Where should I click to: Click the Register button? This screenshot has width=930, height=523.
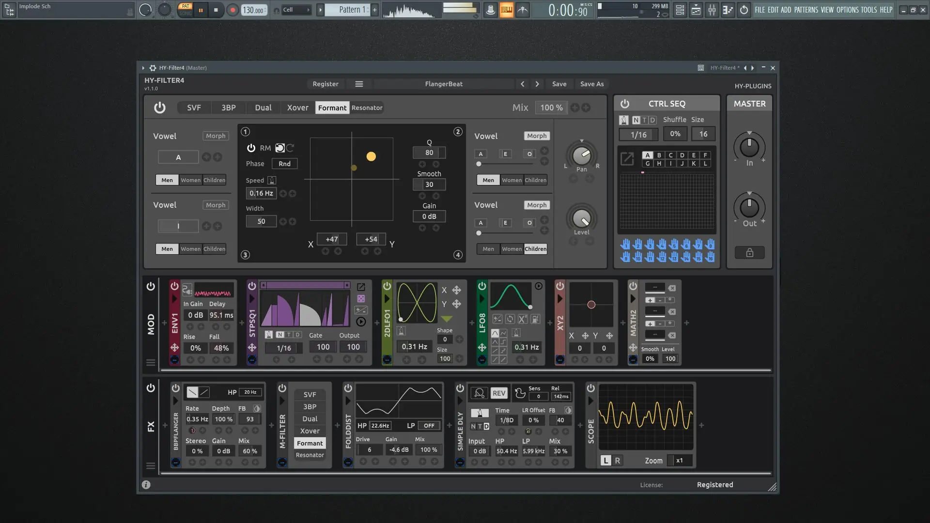tap(325, 84)
